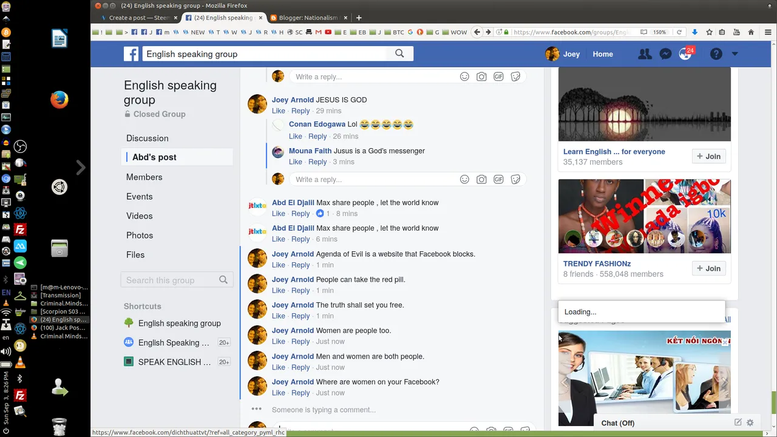Like 'Where are women on your Facebook?' comment
777x437 pixels.
coord(279,393)
